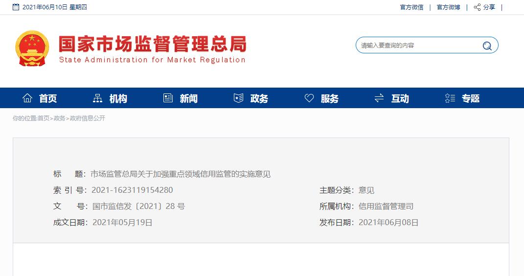Click the 主题分类 value 意见
Viewport: 524px width, 276px height.
(x=366, y=190)
